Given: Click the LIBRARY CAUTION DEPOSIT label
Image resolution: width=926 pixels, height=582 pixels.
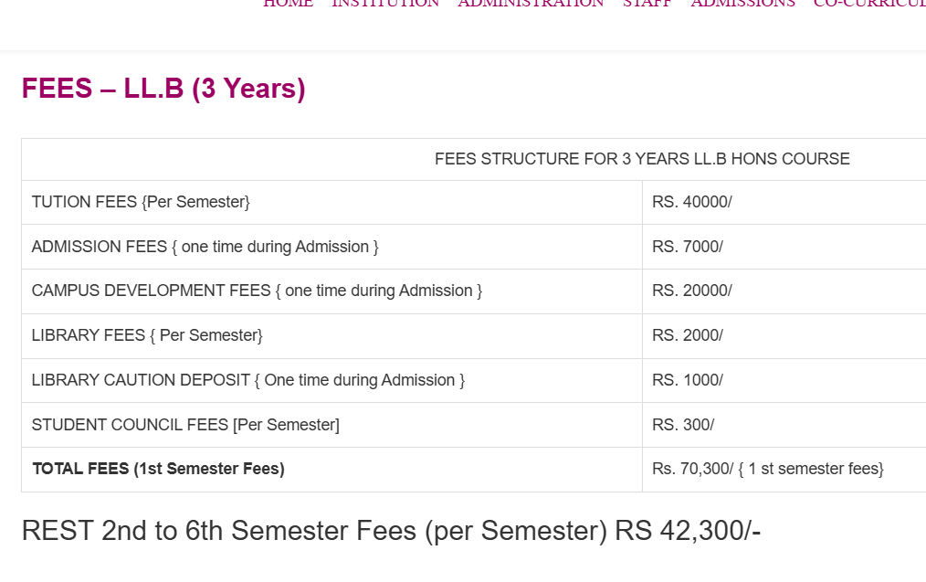Looking at the screenshot, I should click(247, 380).
